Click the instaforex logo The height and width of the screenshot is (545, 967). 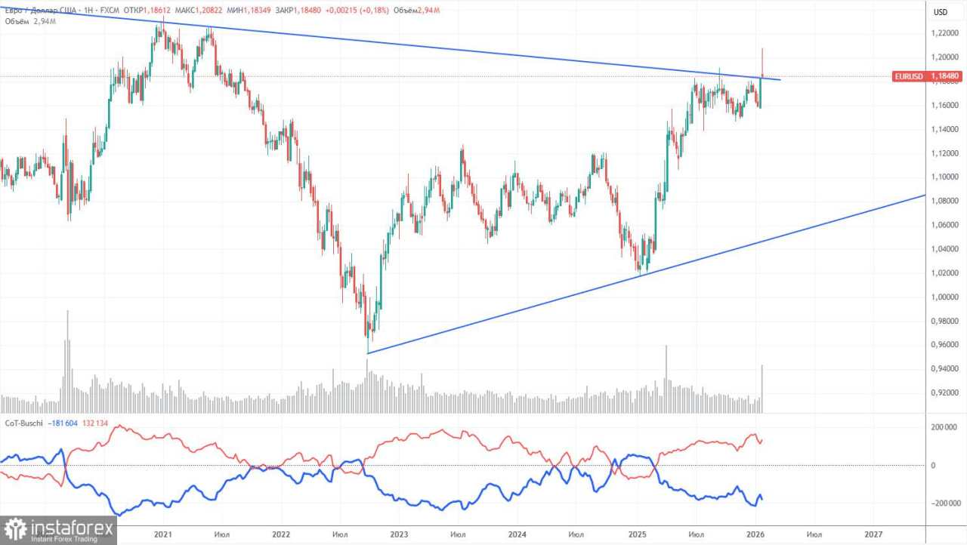(59, 530)
